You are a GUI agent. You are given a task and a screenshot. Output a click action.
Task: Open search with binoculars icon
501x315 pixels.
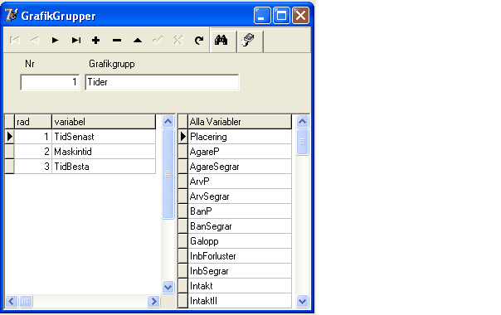pyautogui.click(x=221, y=41)
